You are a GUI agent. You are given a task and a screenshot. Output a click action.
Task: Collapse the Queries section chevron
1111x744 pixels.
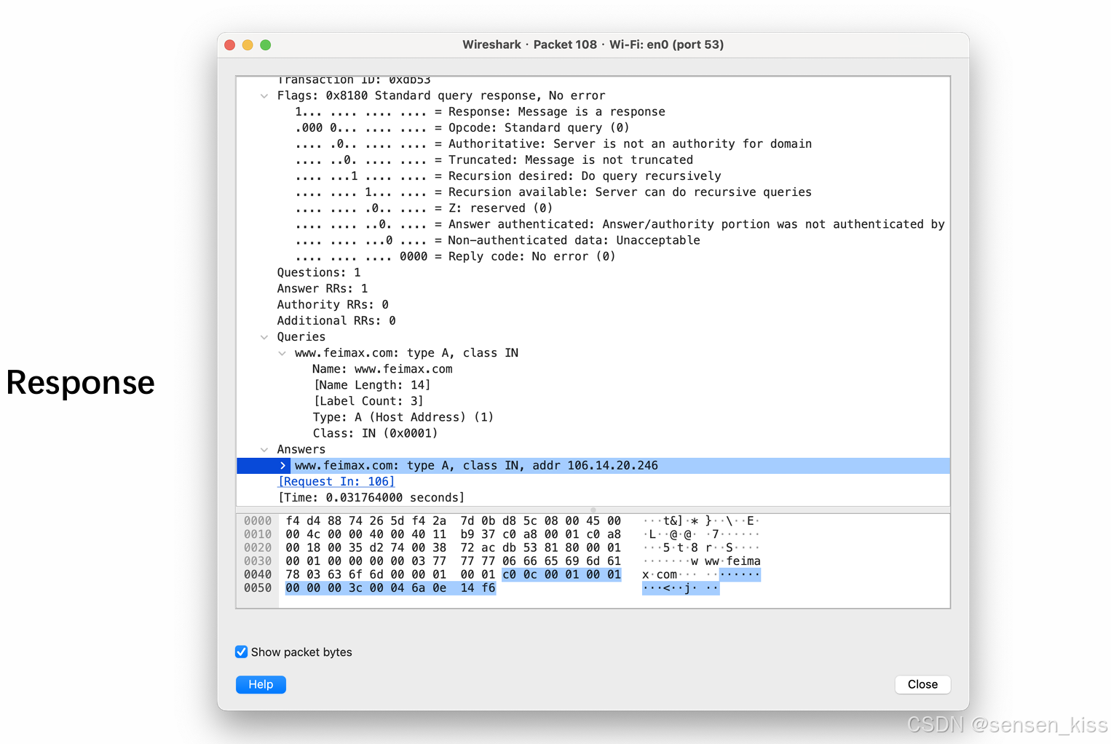[x=264, y=337]
